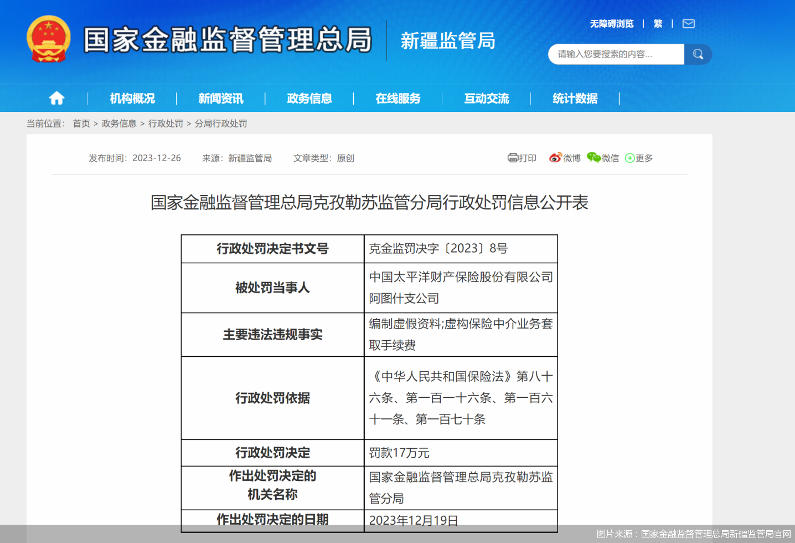795x543 pixels.
Task: Click the article title heading
Action: pyautogui.click(x=369, y=203)
